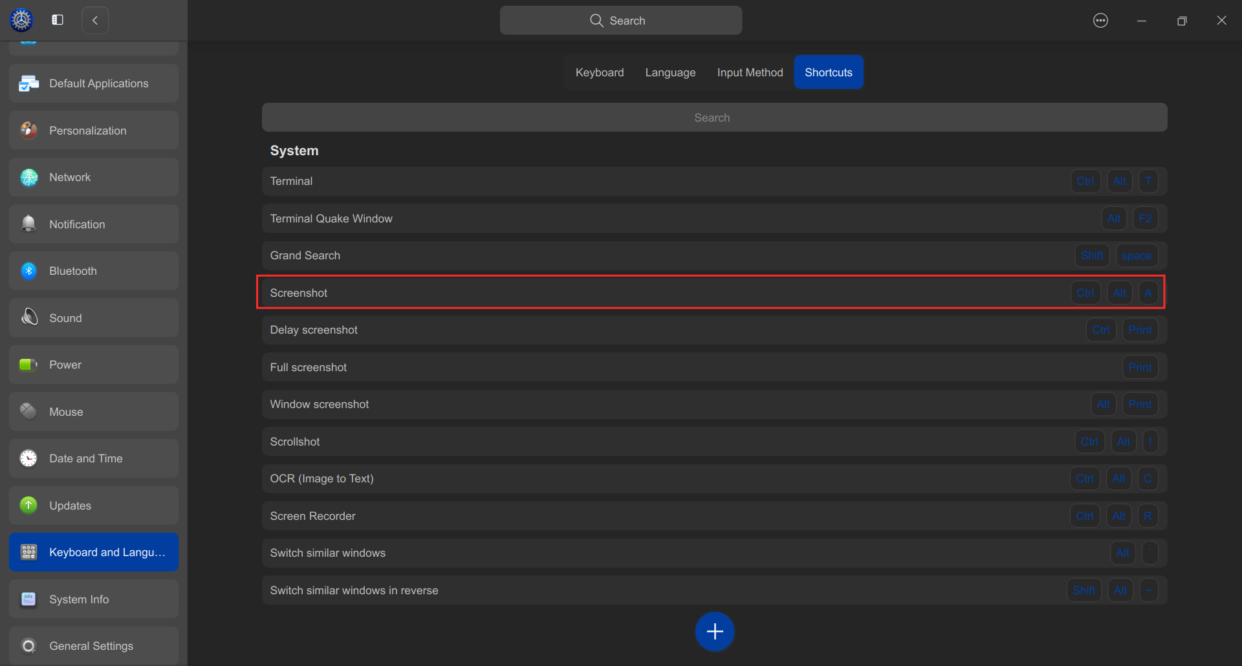The height and width of the screenshot is (666, 1242).
Task: Toggle the sidebar panel icon
Action: coord(58,20)
